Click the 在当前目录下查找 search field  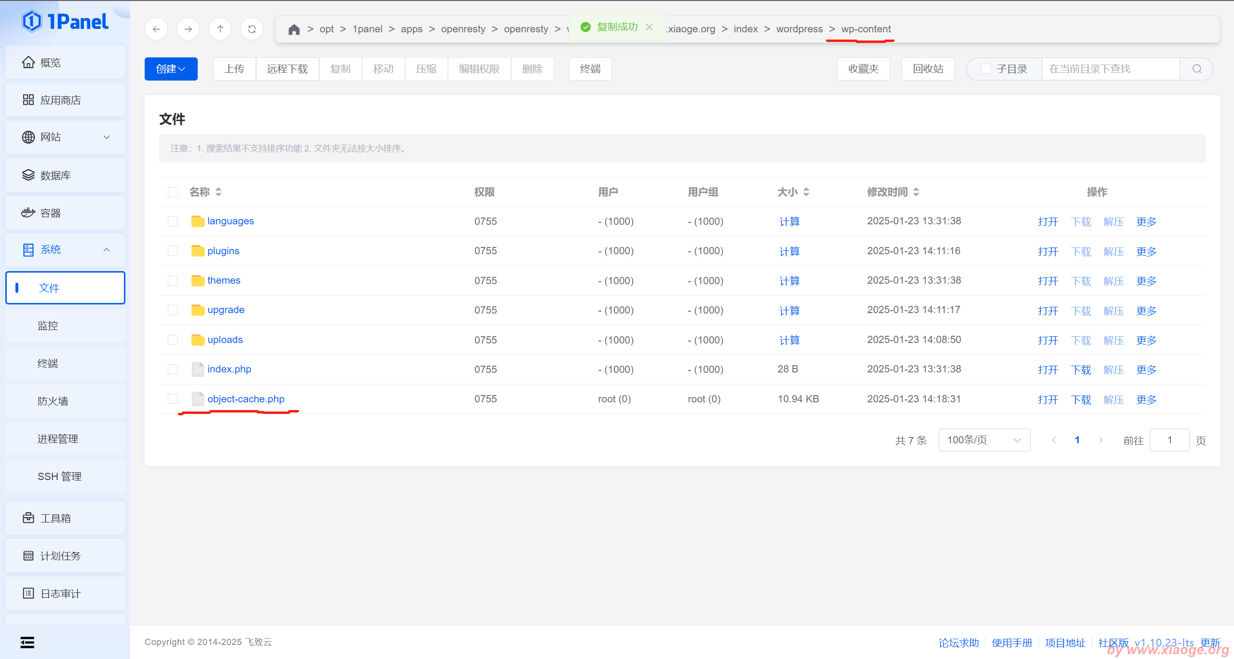(1109, 69)
